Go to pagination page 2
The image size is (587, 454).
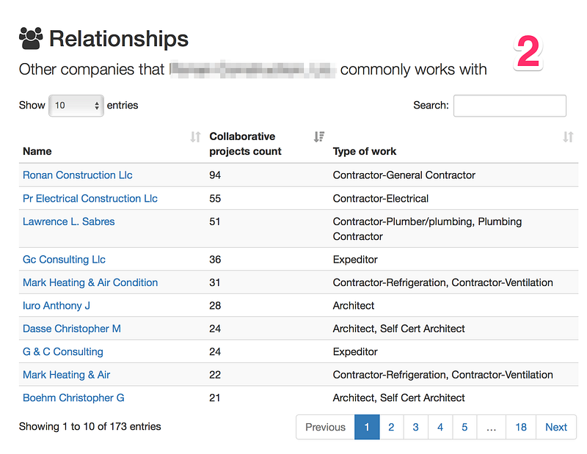391,427
